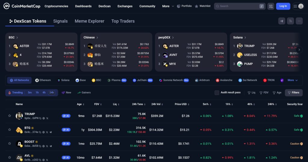This screenshot has height=162, width=308.
Task: Select the 5m trending timeframe
Action: 30,93
